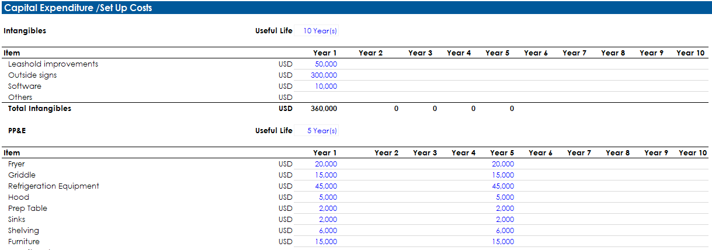Screen dimensions: 712x250
Task: Click the Intangibles section label
Action: (x=25, y=31)
